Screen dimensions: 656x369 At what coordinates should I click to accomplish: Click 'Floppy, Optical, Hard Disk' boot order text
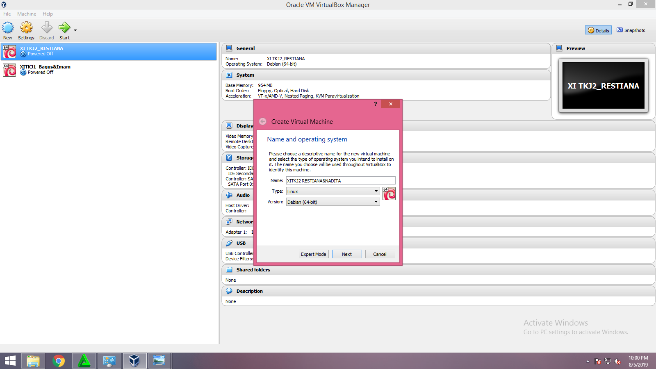click(x=283, y=91)
